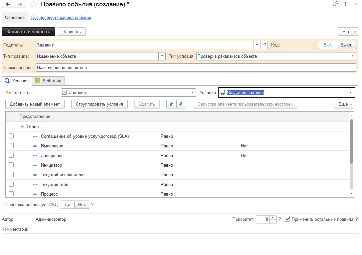Click the Добавить новый элемент button
Image resolution: width=362 pixels, height=255 pixels.
coord(35,104)
